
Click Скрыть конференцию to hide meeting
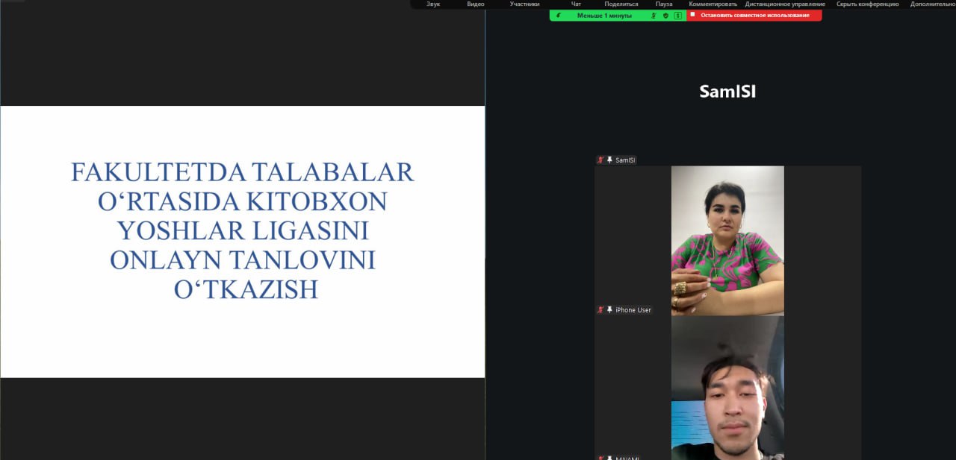coord(867,4)
